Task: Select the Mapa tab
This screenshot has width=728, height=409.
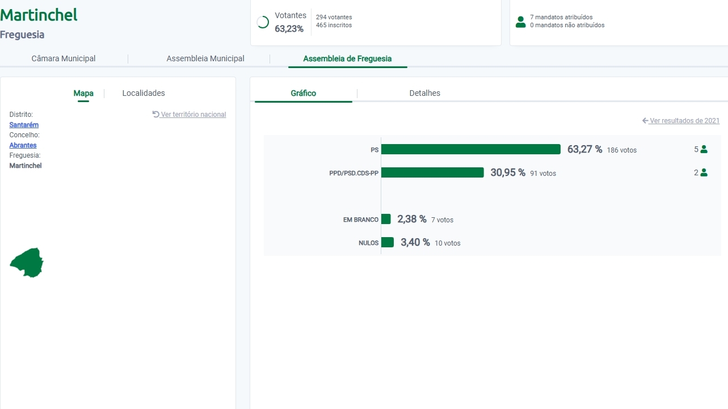Action: (83, 93)
